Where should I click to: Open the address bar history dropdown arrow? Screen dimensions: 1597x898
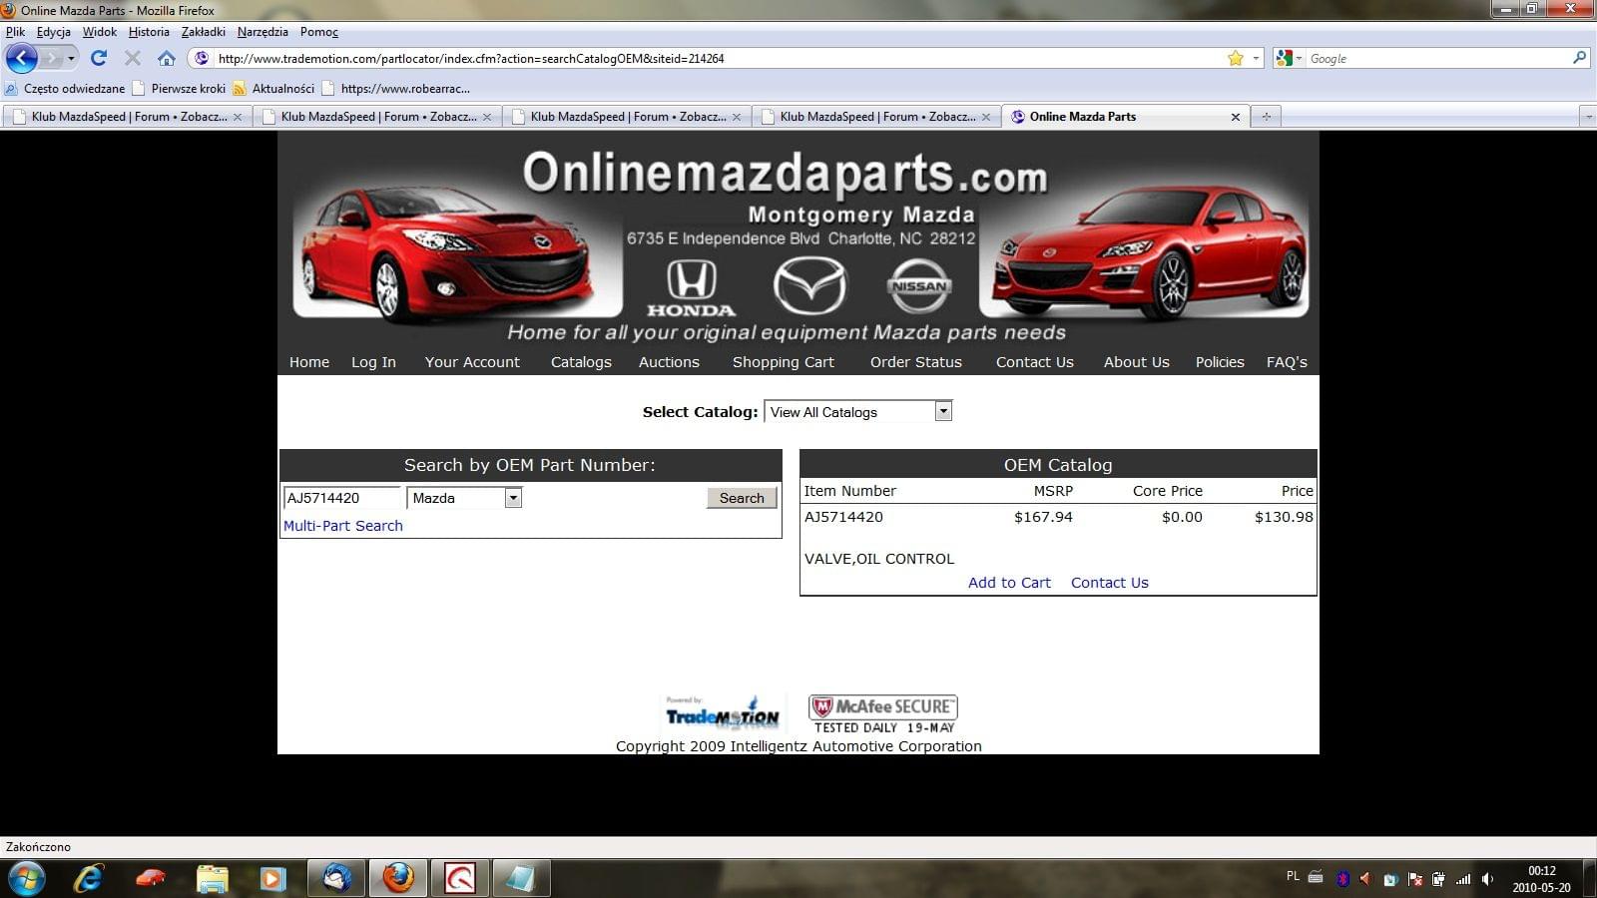coord(1257,58)
